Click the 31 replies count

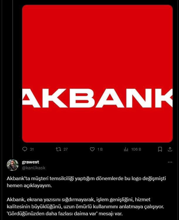(32, 149)
